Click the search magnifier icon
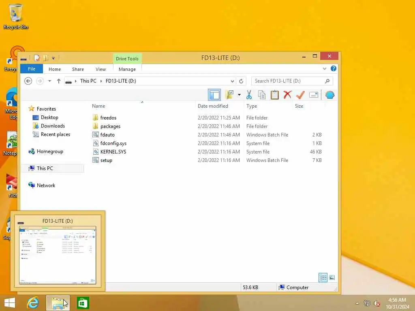The image size is (415, 311). [327, 81]
